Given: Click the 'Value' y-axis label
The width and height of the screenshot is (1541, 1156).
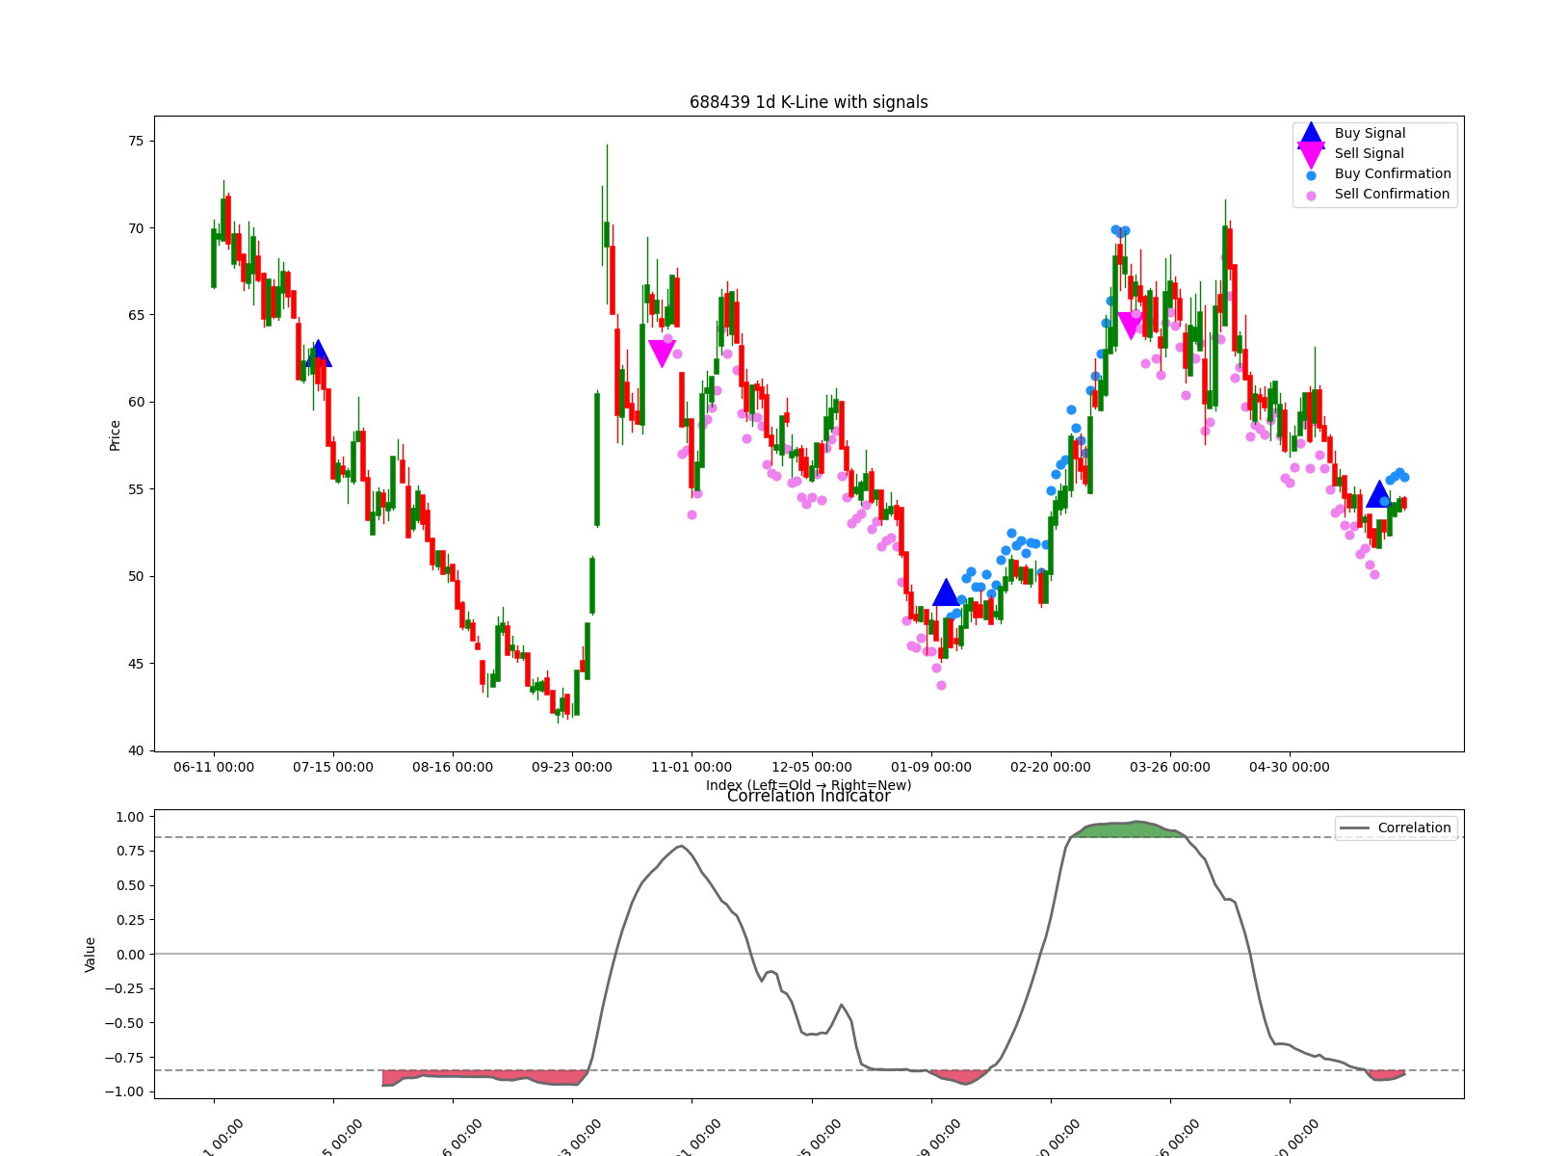Looking at the screenshot, I should 91,954.
